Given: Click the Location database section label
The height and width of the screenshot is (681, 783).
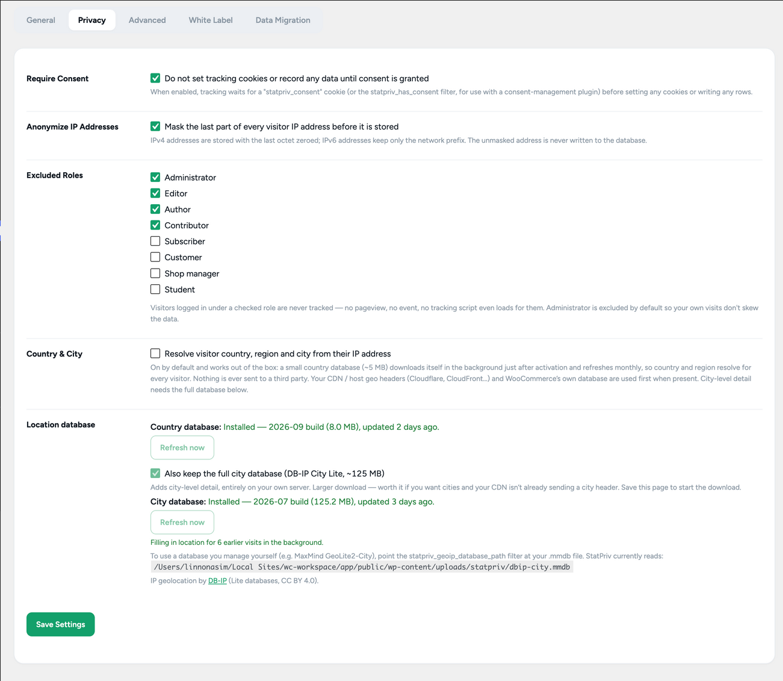Looking at the screenshot, I should point(61,424).
